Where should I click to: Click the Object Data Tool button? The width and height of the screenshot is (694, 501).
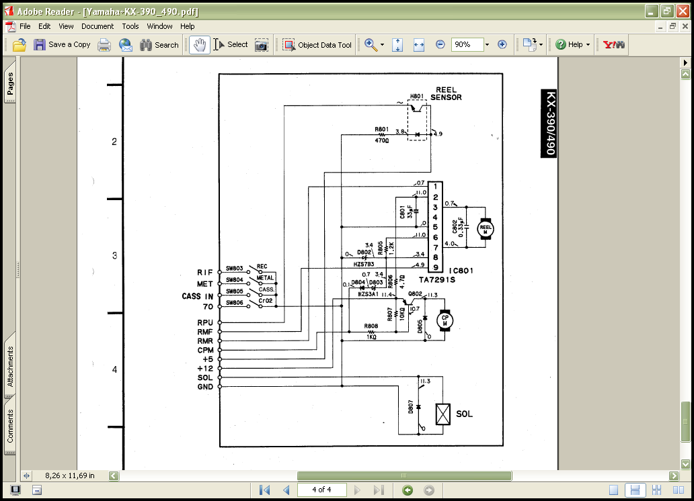coord(317,45)
